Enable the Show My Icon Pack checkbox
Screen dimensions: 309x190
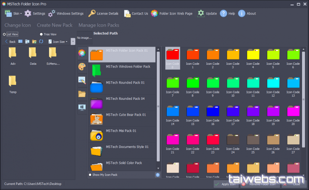(90, 175)
